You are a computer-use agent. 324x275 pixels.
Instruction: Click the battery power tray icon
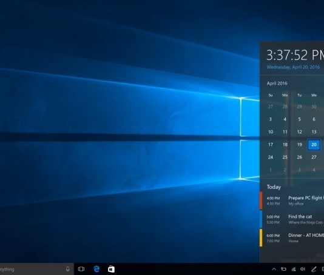pos(284,269)
